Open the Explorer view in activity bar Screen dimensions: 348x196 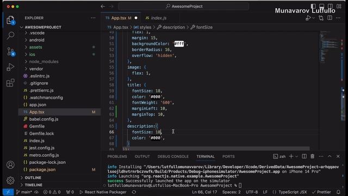pyautogui.click(x=10, y=20)
